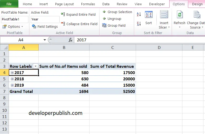Switch to the View tab

138,4
